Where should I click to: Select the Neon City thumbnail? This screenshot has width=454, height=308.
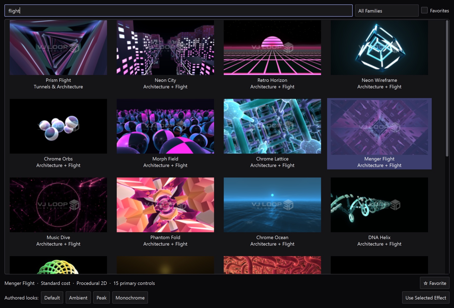click(x=165, y=48)
